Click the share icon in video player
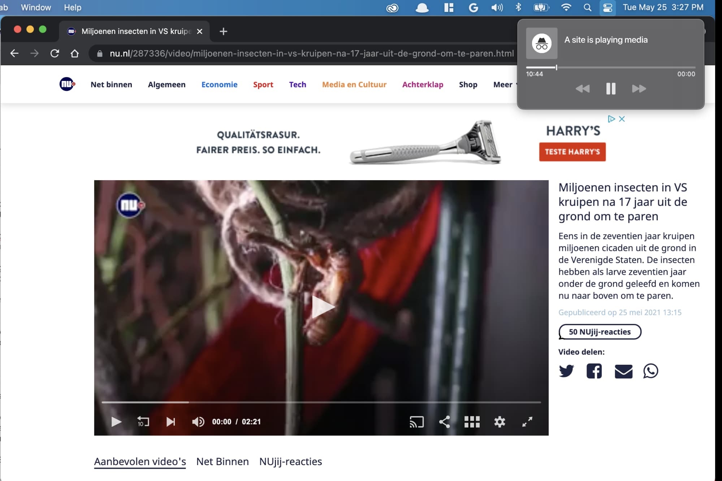 (x=445, y=421)
